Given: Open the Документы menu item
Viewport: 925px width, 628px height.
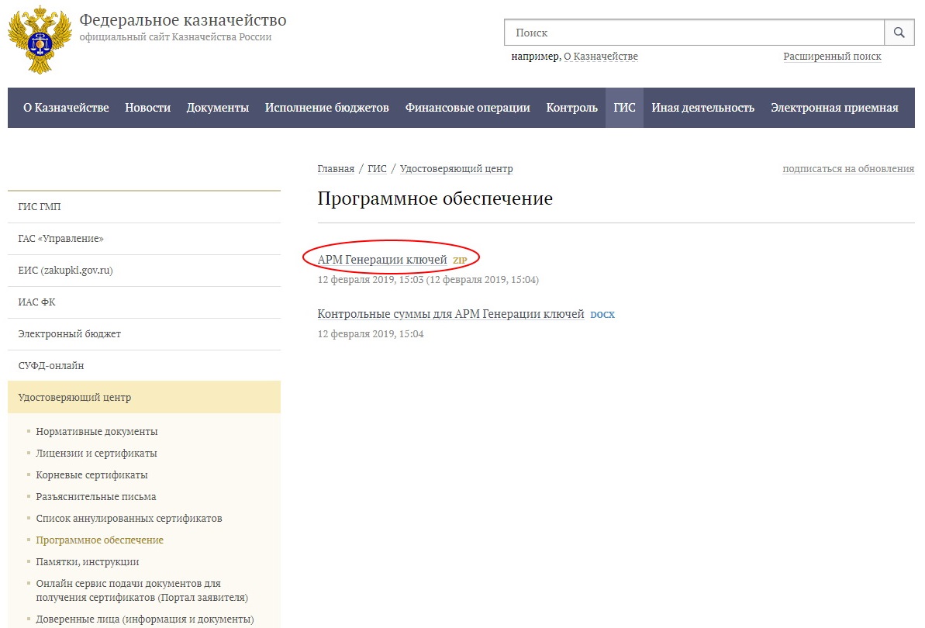Looking at the screenshot, I should click(x=218, y=108).
